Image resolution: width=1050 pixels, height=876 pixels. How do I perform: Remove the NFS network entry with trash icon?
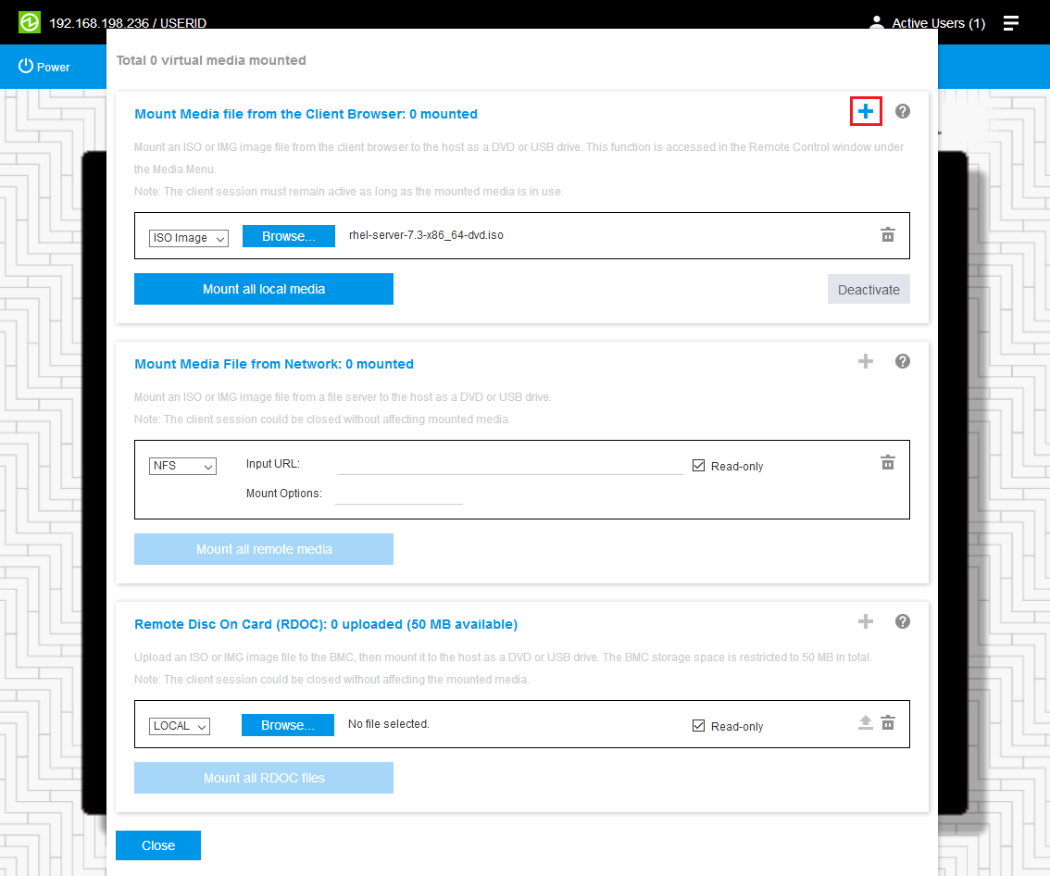pos(887,463)
